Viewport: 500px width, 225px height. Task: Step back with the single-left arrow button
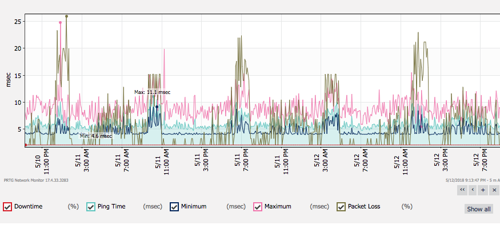pos(473,190)
